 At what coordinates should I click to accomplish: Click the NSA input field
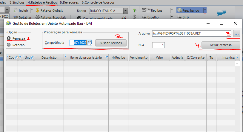point(158,45)
